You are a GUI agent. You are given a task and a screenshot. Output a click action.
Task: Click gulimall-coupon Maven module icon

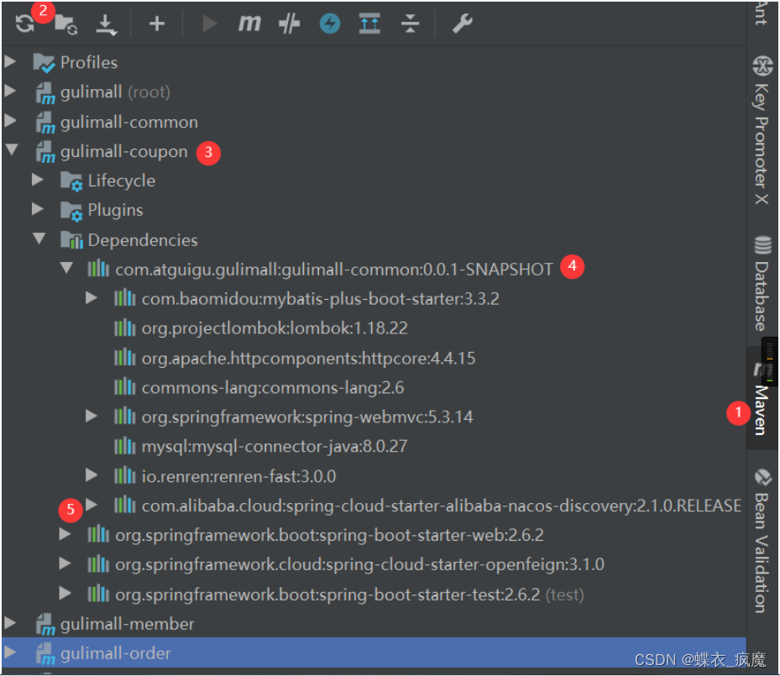click(45, 152)
